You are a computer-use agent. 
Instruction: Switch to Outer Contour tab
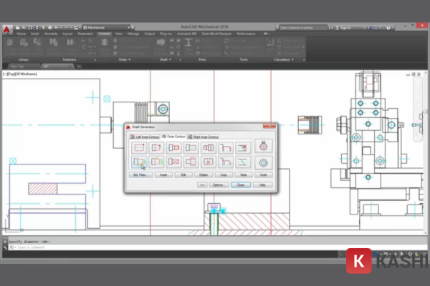click(173, 137)
